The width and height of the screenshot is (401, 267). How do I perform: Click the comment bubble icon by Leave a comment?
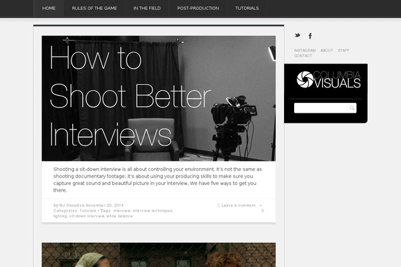(x=219, y=206)
